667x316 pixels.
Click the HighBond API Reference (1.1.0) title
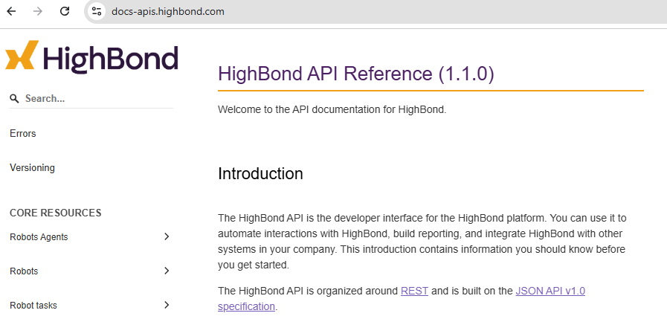click(356, 74)
